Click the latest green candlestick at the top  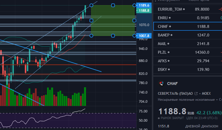point(85,9)
